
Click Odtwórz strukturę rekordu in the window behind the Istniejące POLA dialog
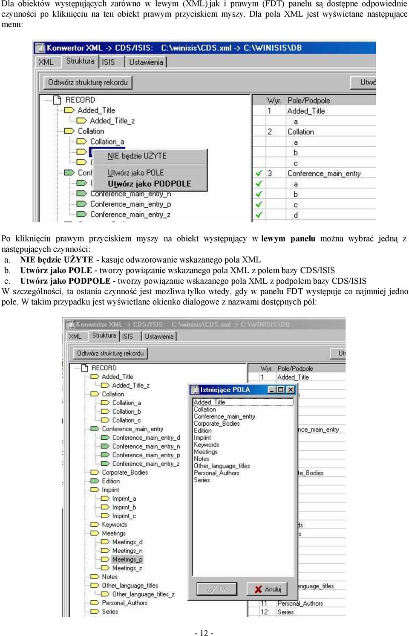(110, 353)
